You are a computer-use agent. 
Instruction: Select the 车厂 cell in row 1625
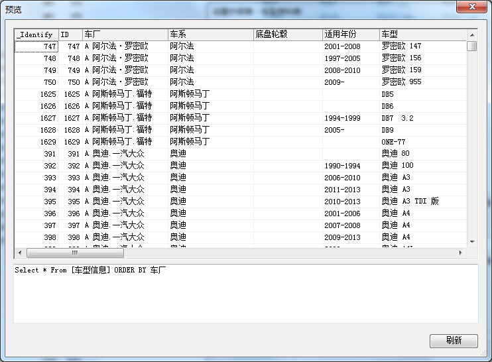pyautogui.click(x=125, y=94)
